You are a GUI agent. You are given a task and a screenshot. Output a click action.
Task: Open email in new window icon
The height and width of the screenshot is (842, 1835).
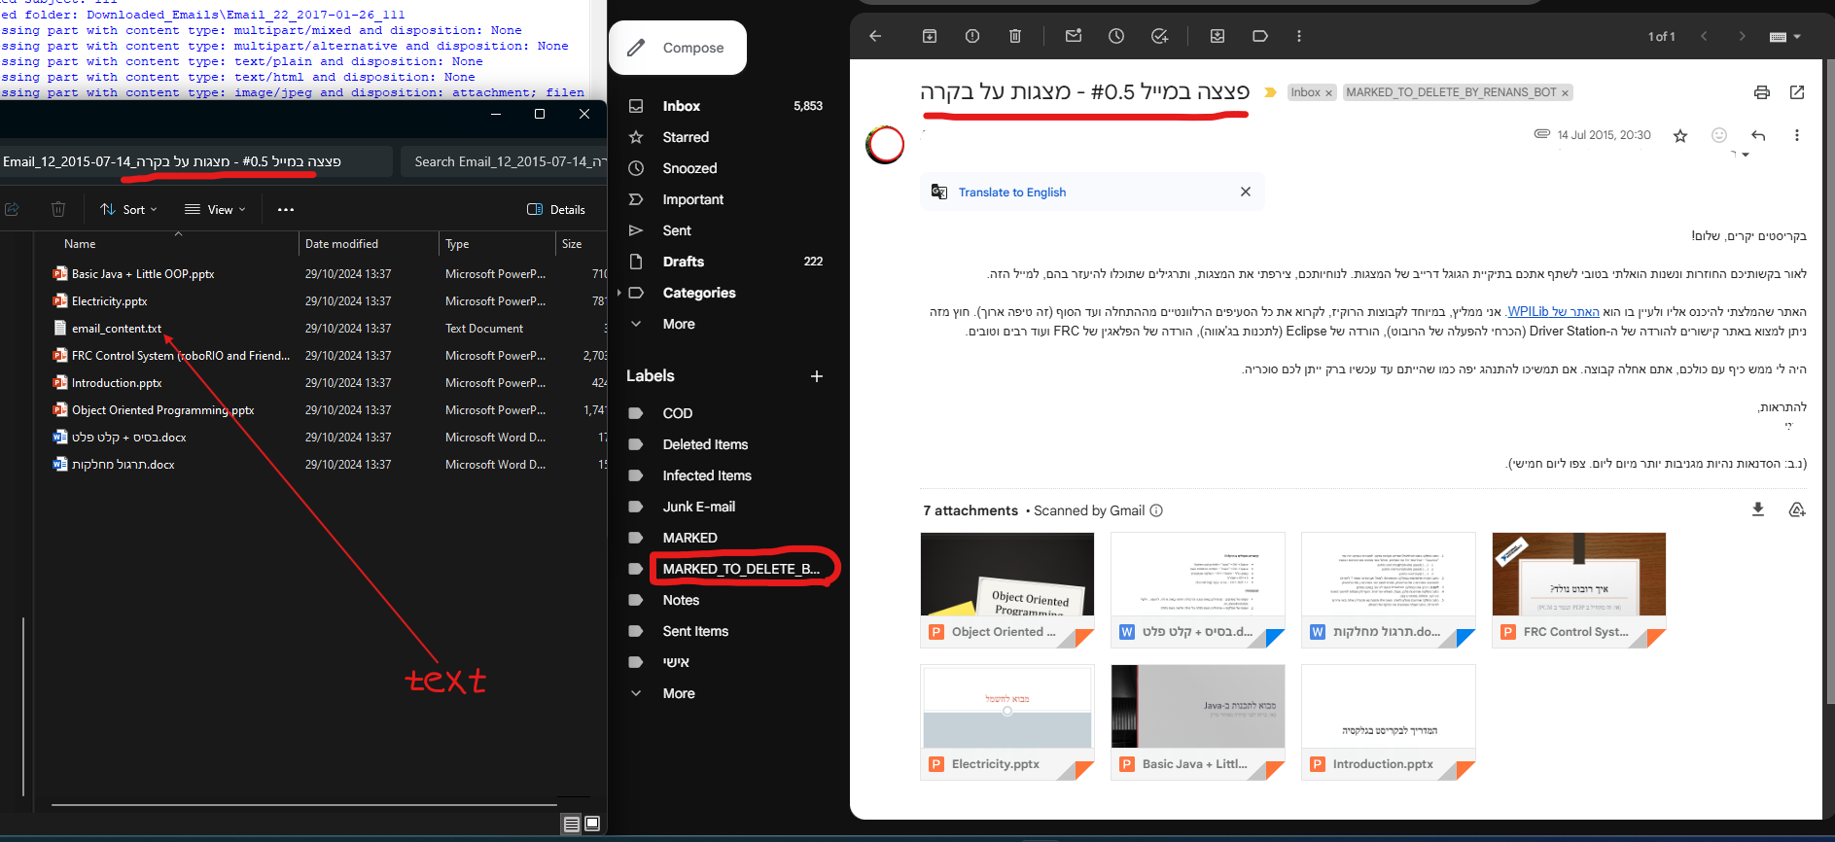click(x=1797, y=92)
